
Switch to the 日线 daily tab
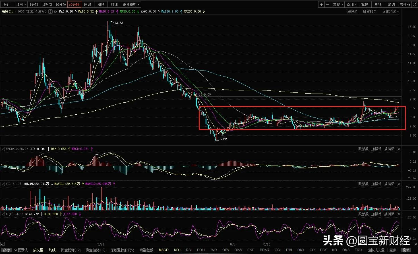pos(88,5)
